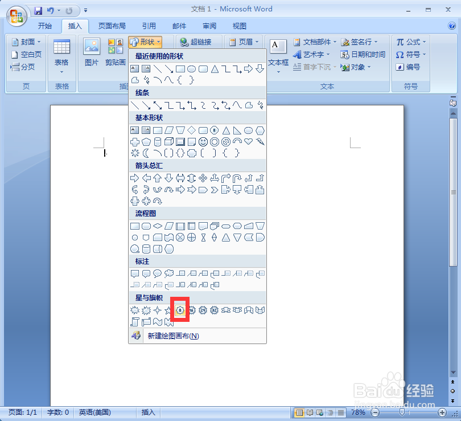Image resolution: width=461 pixels, height=421 pixels.
Task: Choose the heart basic shape
Action: tap(249, 142)
